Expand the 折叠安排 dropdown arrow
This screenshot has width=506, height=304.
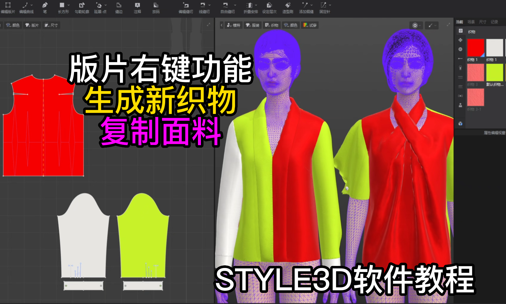[256, 5]
